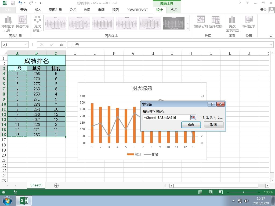Switch to the 插入 (Insert) tab
The image size is (275, 206).
(x=38, y=10)
